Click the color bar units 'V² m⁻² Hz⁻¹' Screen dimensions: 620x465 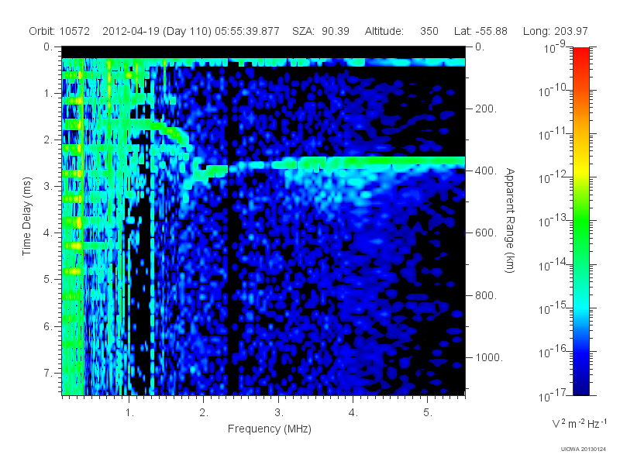(579, 423)
